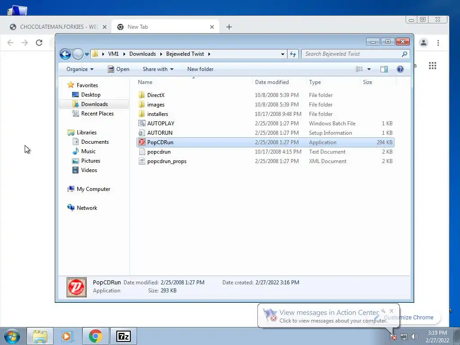Expand the address bar previous locations dropdown
The width and height of the screenshot is (460, 345).
[x=283, y=54]
